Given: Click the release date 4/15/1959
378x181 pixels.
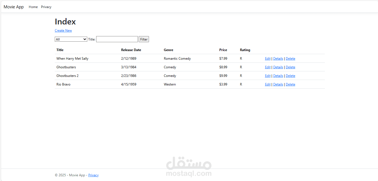Looking at the screenshot, I should [x=129, y=84].
